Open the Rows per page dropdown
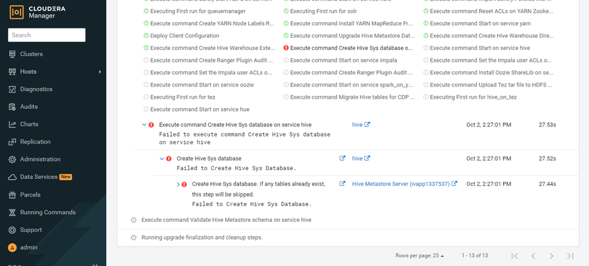The image size is (589, 266). 420,255
